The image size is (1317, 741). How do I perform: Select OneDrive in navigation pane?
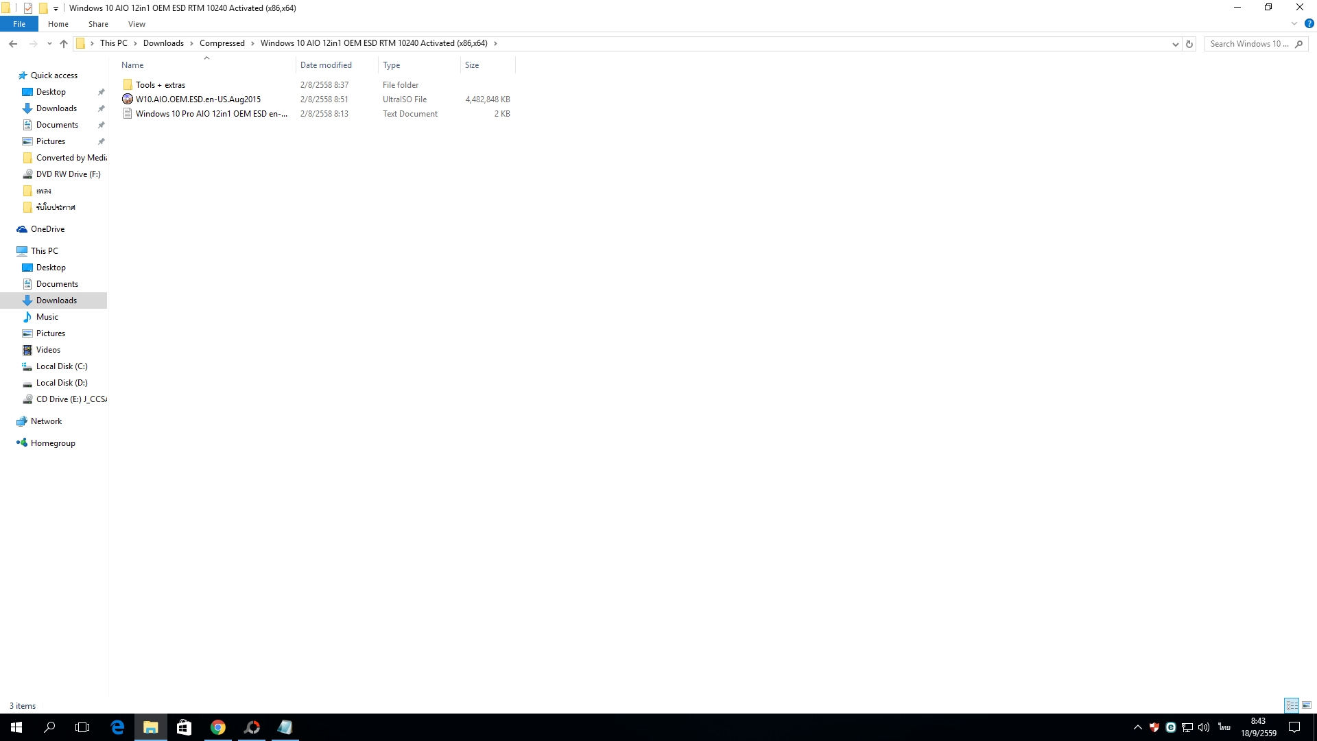(x=47, y=229)
